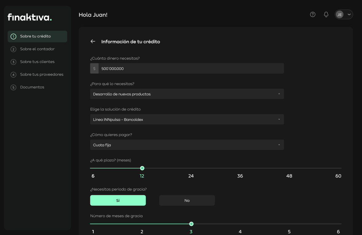Click step 5 circle icon in sidebar

click(14, 87)
